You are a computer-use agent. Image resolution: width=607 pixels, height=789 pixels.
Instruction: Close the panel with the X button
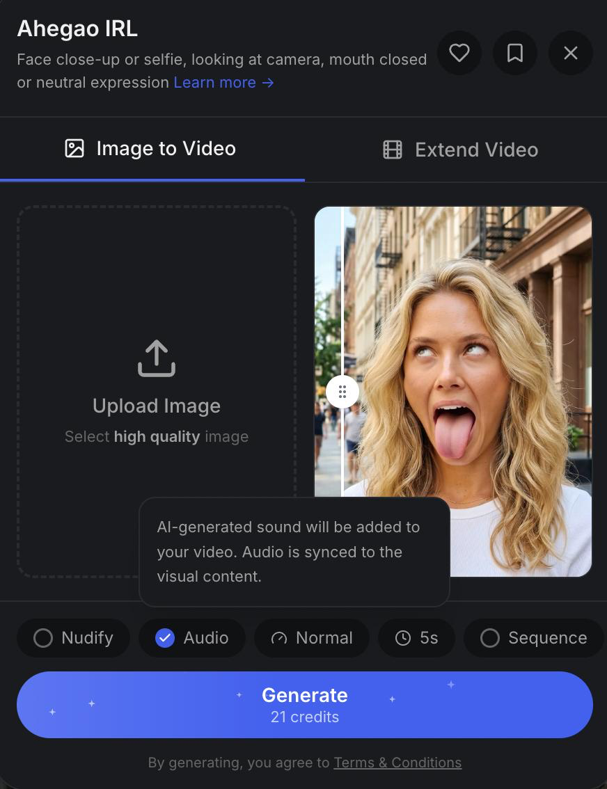coord(570,53)
